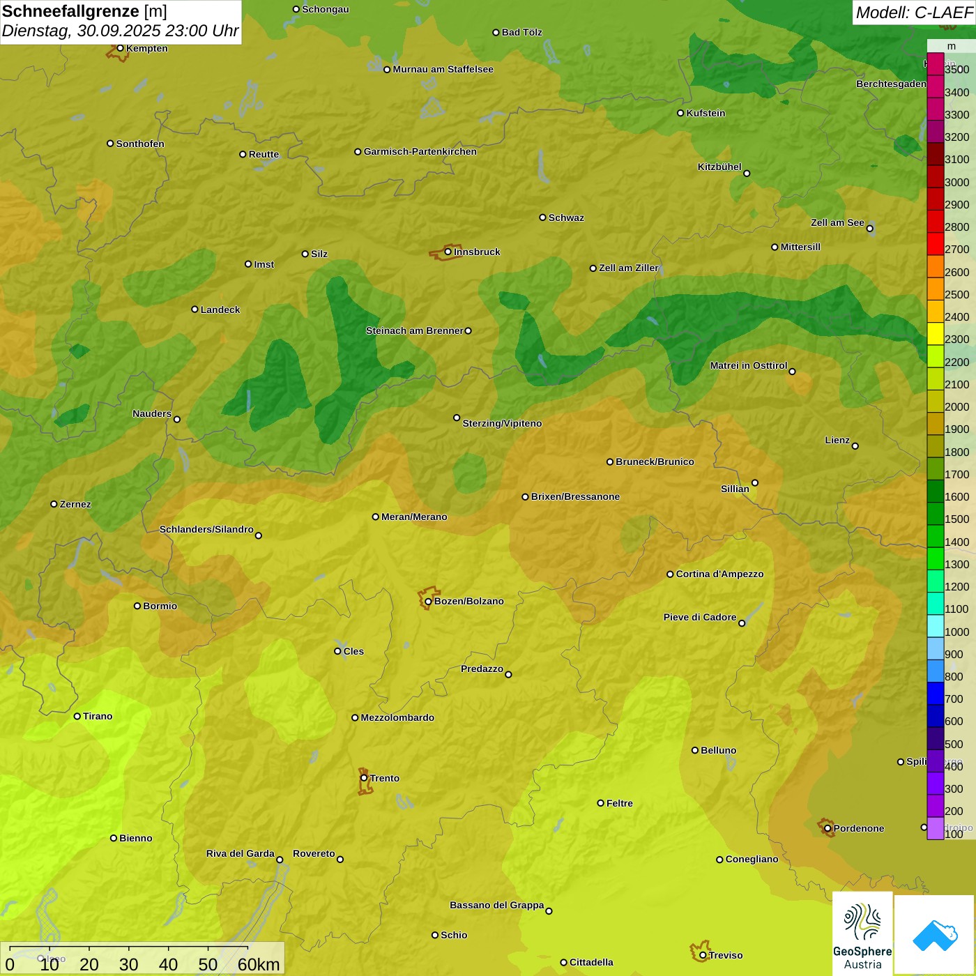Select the Trento city marker
Screen dimensions: 976x976
(364, 778)
